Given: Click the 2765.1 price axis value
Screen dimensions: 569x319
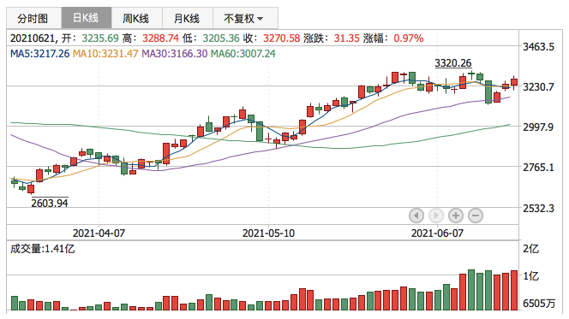Looking at the screenshot, I should pyautogui.click(x=538, y=168).
